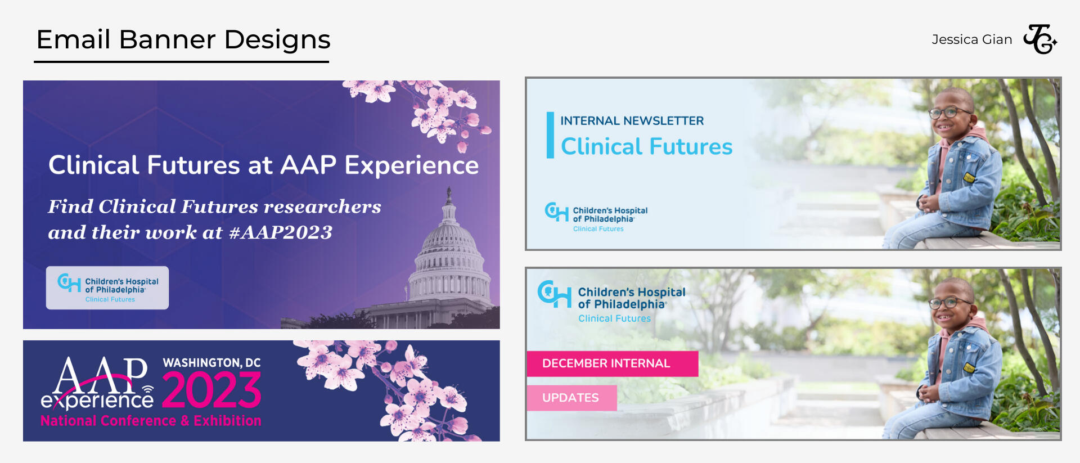Click the CHOP logo icon in December banner
Image resolution: width=1080 pixels, height=463 pixels.
pyautogui.click(x=554, y=293)
